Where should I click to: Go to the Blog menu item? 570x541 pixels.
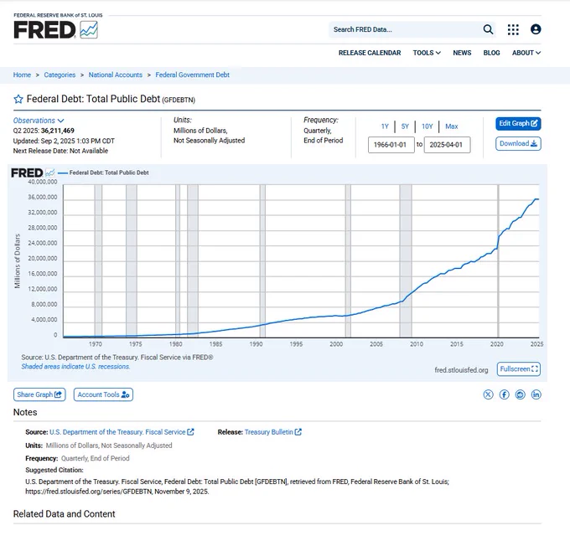tap(491, 53)
